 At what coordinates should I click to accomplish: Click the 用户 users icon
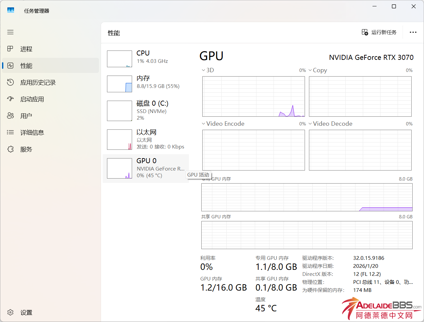pos(10,116)
